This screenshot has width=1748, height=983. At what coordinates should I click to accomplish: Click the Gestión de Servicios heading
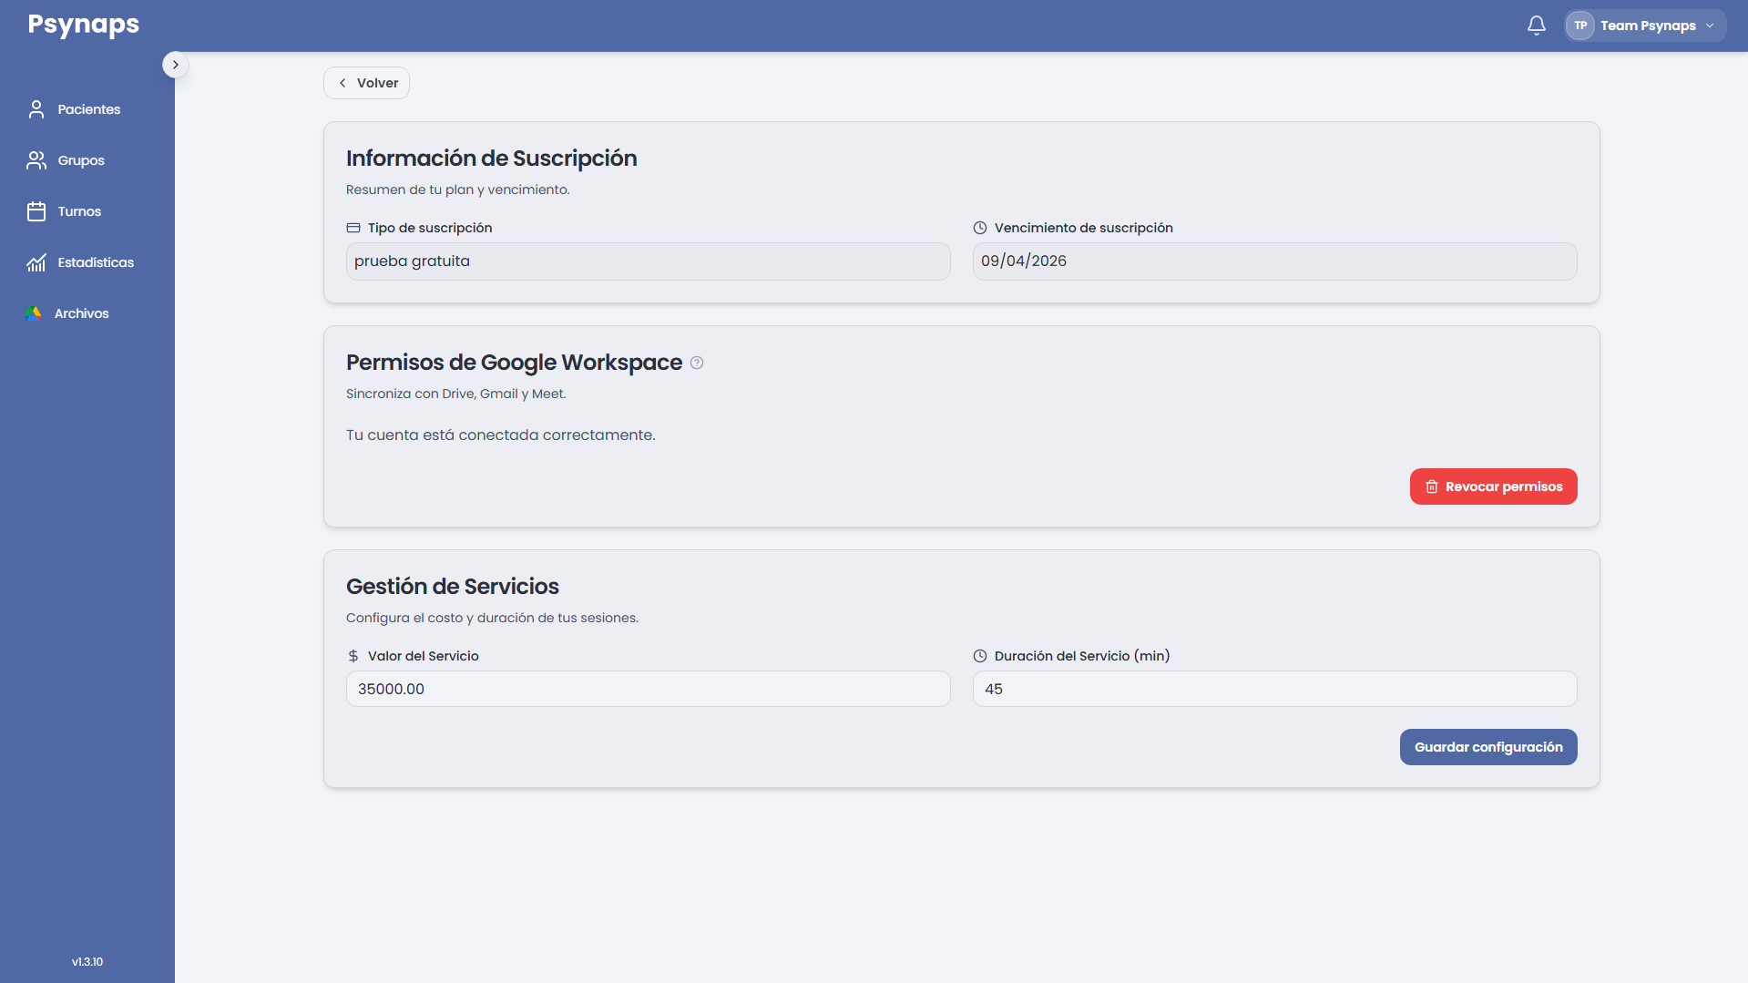tap(452, 587)
